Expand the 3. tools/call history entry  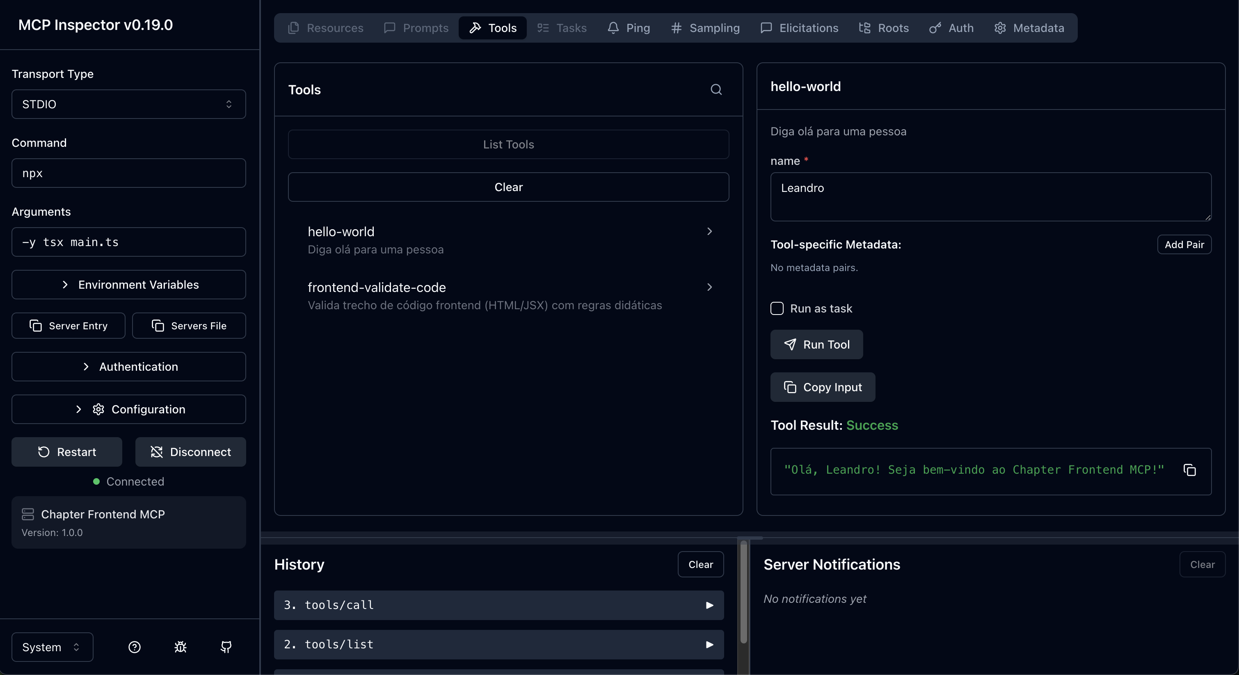(498, 605)
